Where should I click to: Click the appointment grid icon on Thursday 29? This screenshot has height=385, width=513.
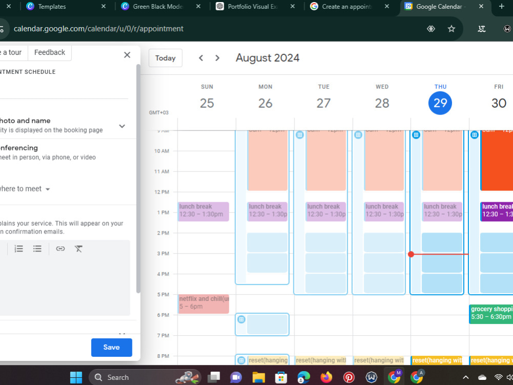click(416, 135)
